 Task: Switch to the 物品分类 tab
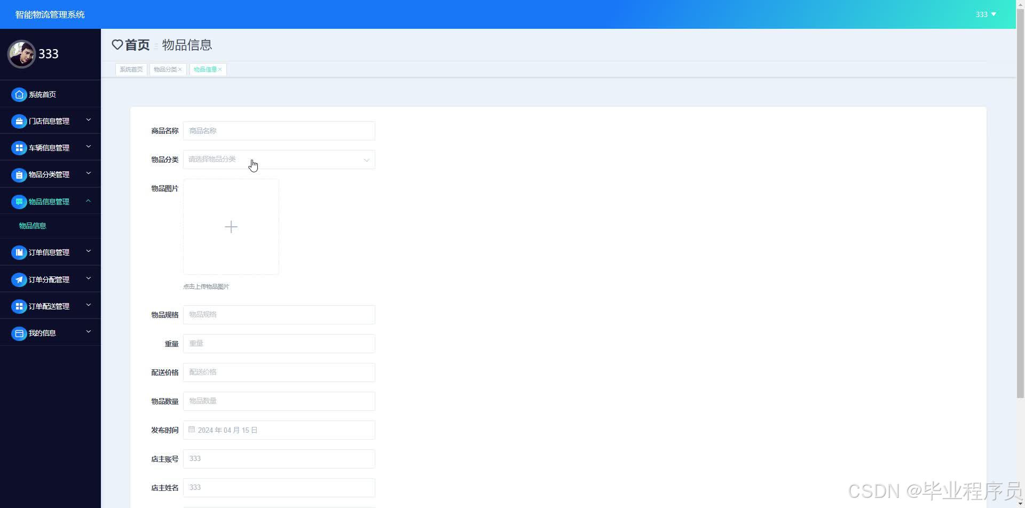(x=168, y=69)
